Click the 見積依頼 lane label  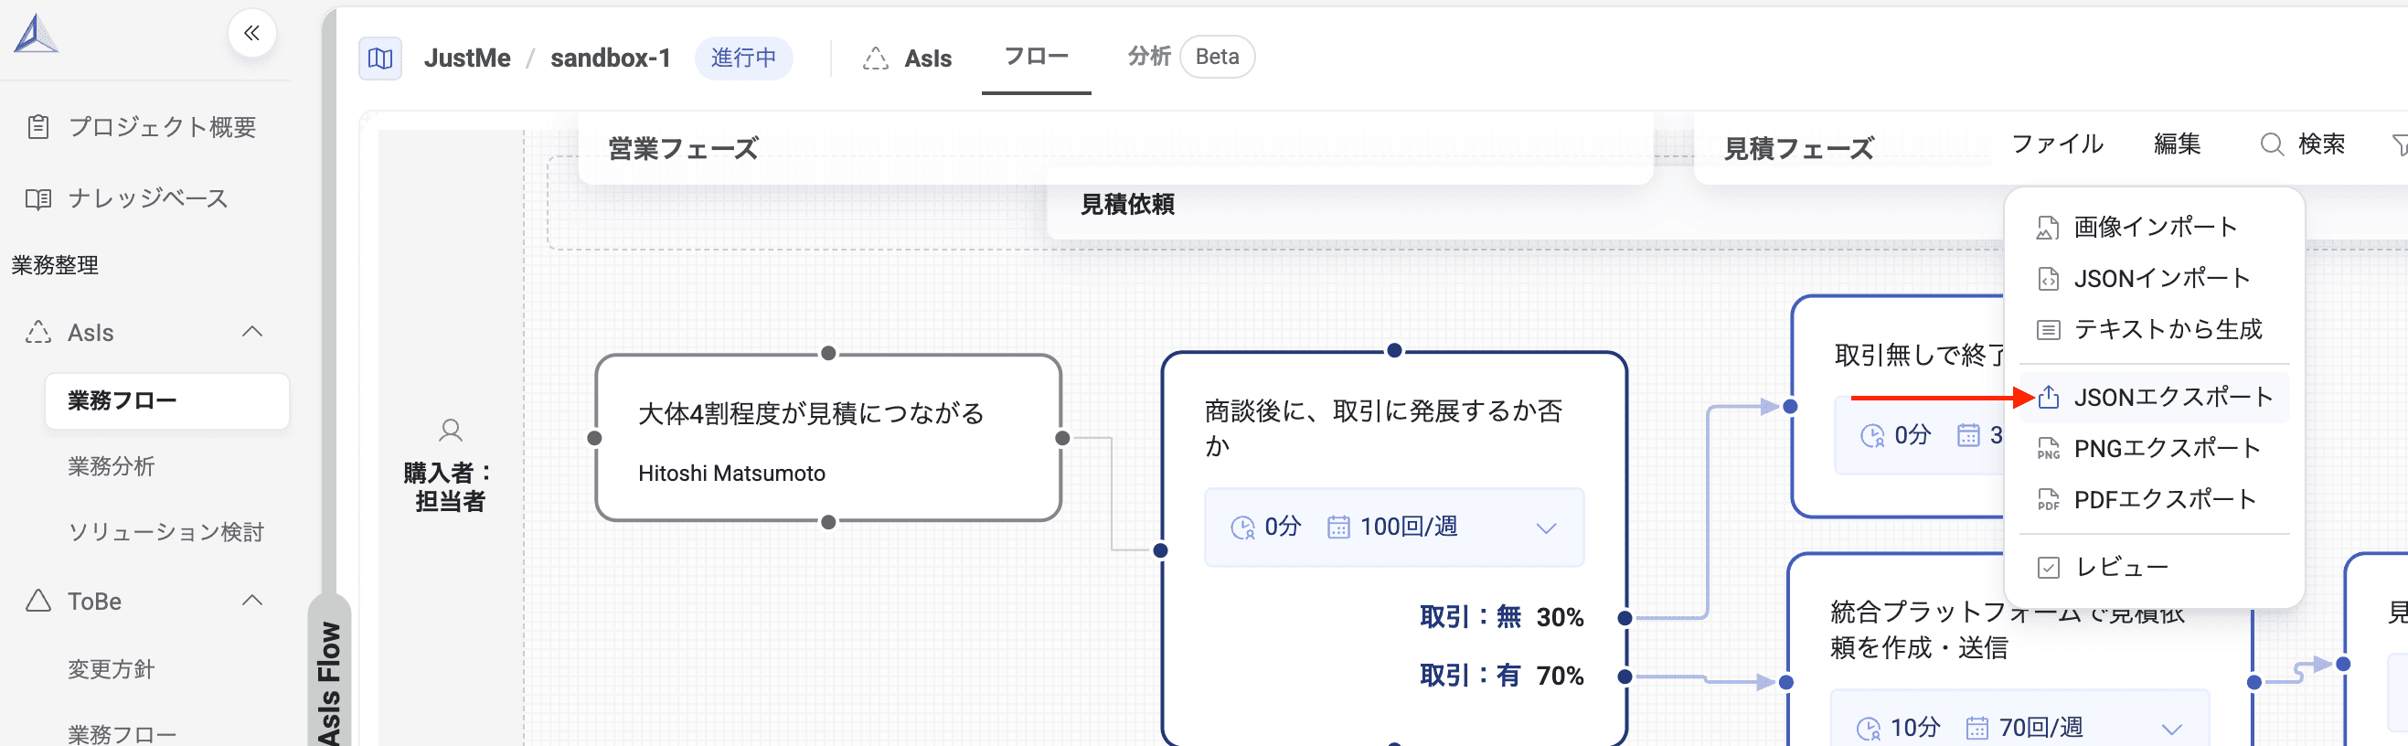pos(1127,204)
